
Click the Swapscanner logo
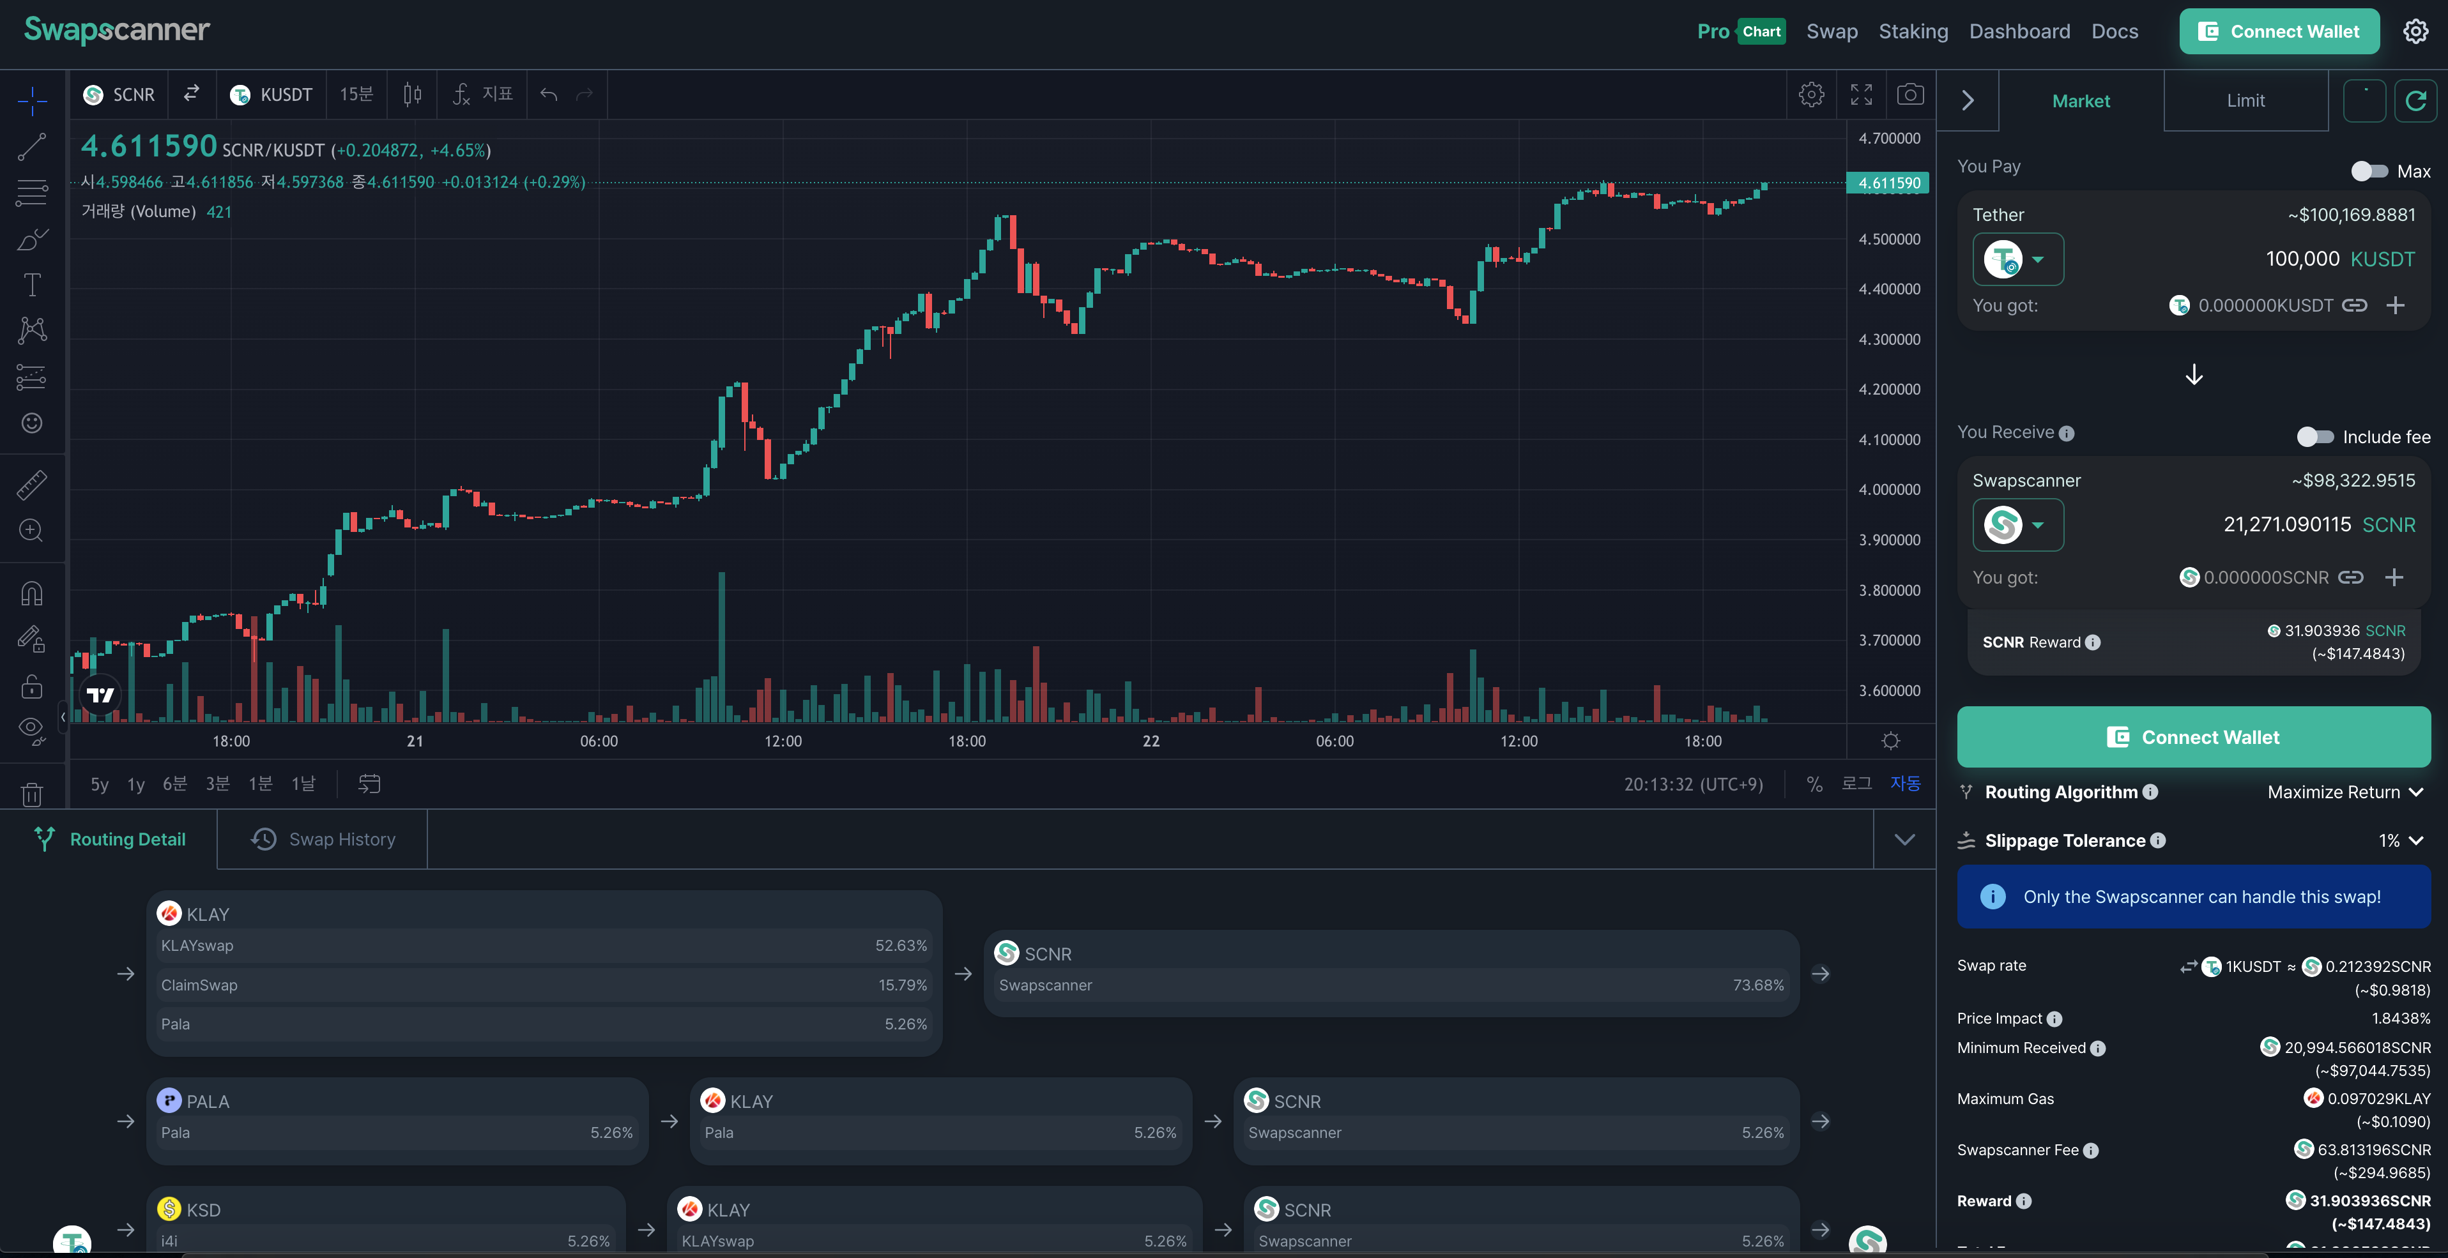pos(117,31)
